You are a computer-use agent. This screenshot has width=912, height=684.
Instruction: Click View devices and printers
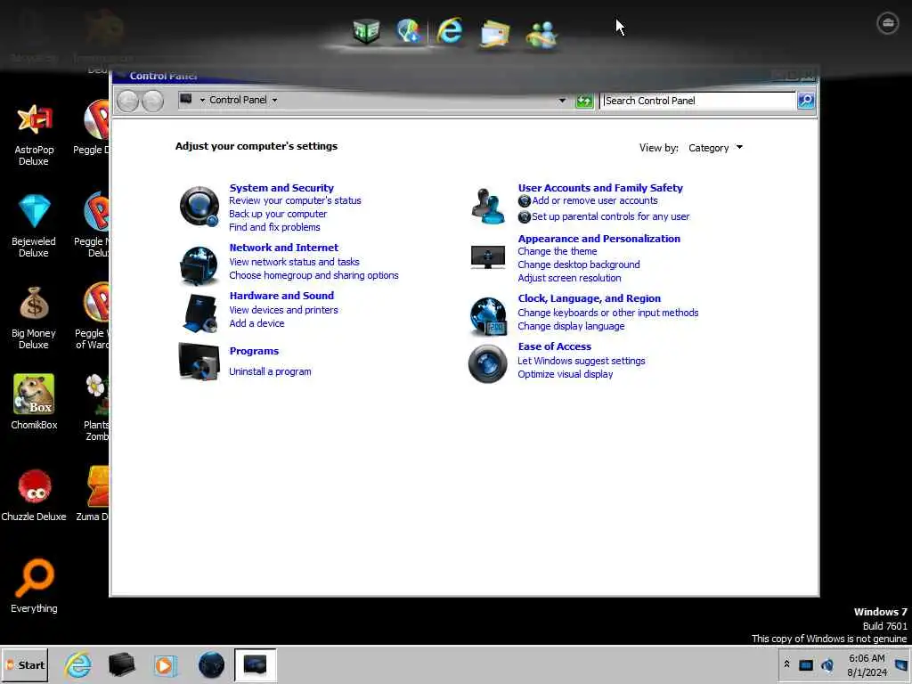(283, 311)
